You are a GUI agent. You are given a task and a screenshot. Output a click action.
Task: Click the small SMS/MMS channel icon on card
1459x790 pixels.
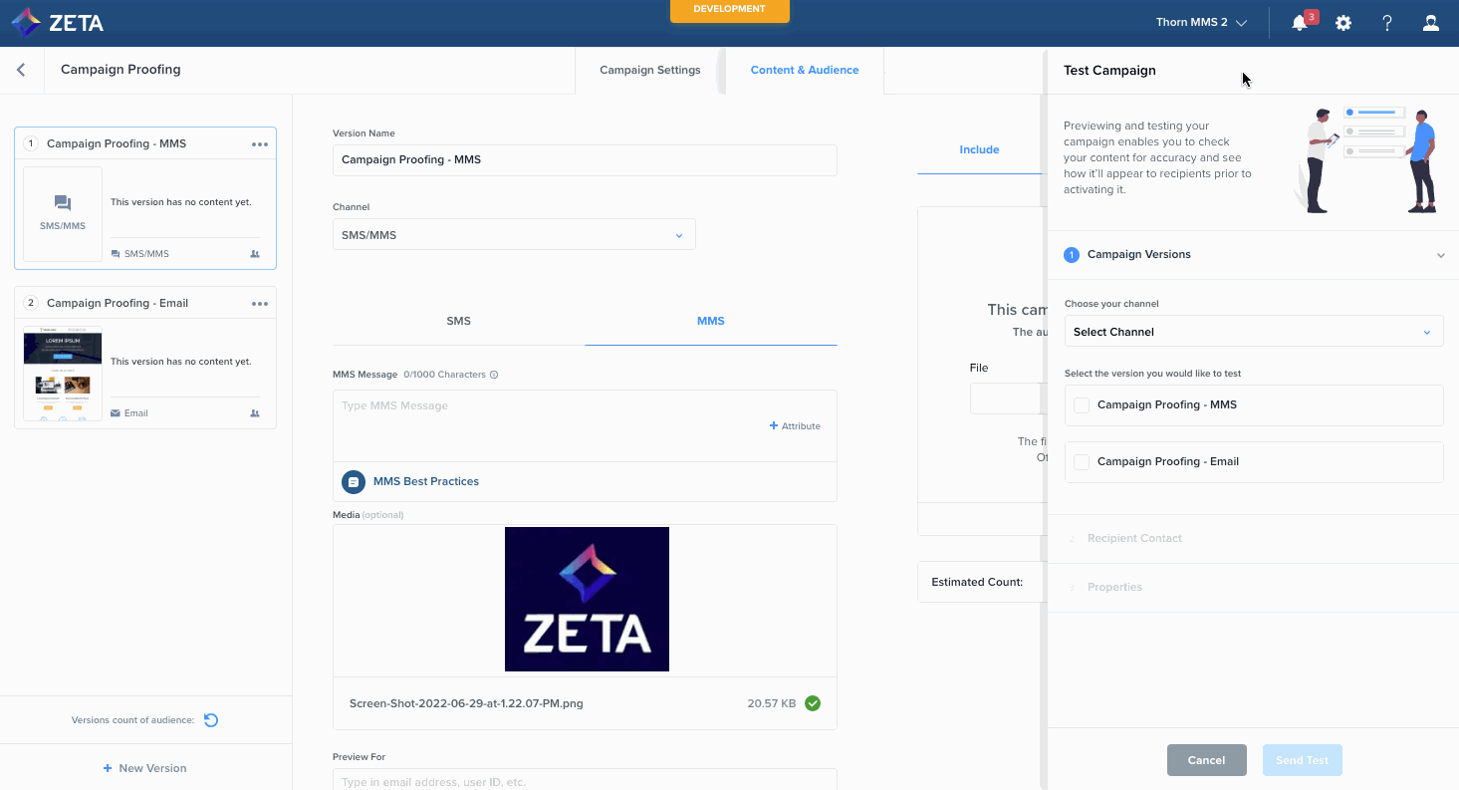coord(116,254)
